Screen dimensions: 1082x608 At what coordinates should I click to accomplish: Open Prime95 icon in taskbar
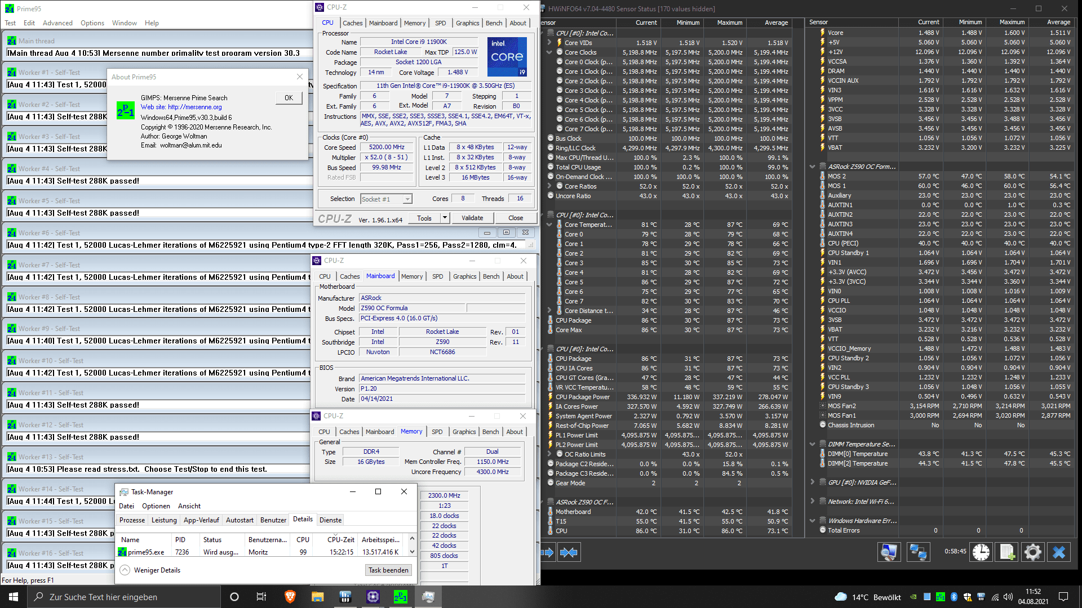tap(401, 597)
